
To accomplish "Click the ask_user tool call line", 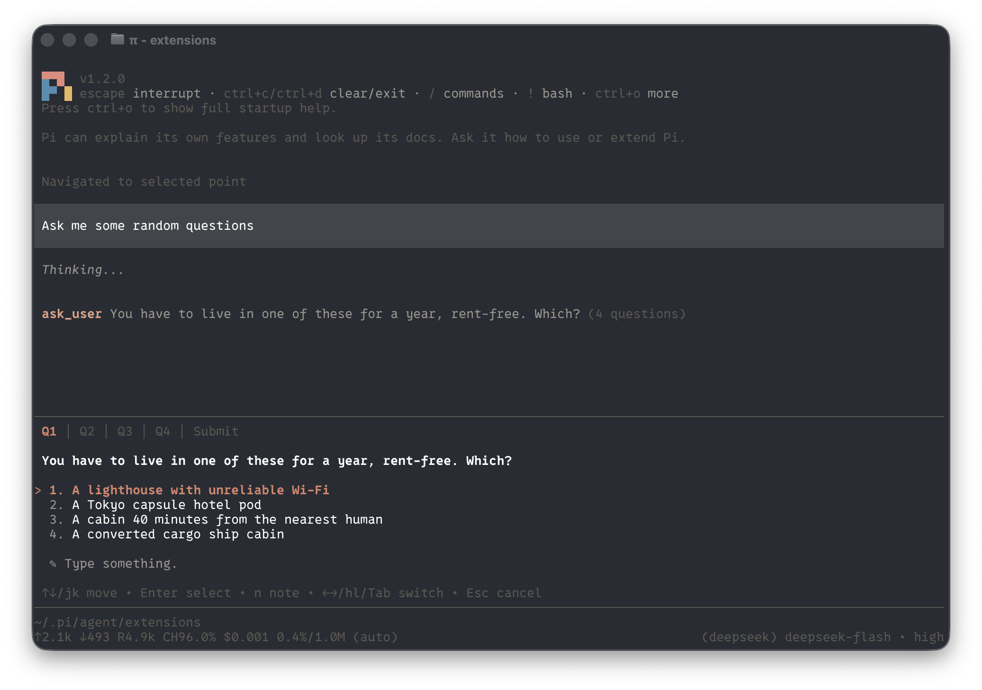I will [364, 314].
